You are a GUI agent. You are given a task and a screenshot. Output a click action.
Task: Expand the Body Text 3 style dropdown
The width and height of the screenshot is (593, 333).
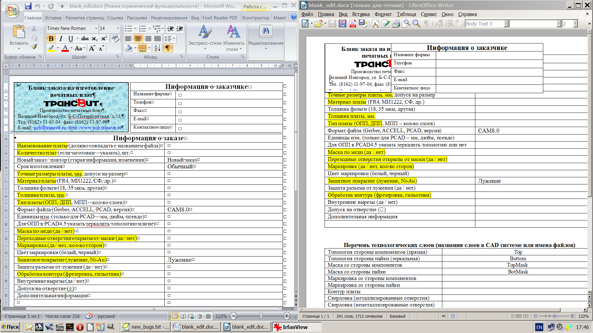point(506,24)
